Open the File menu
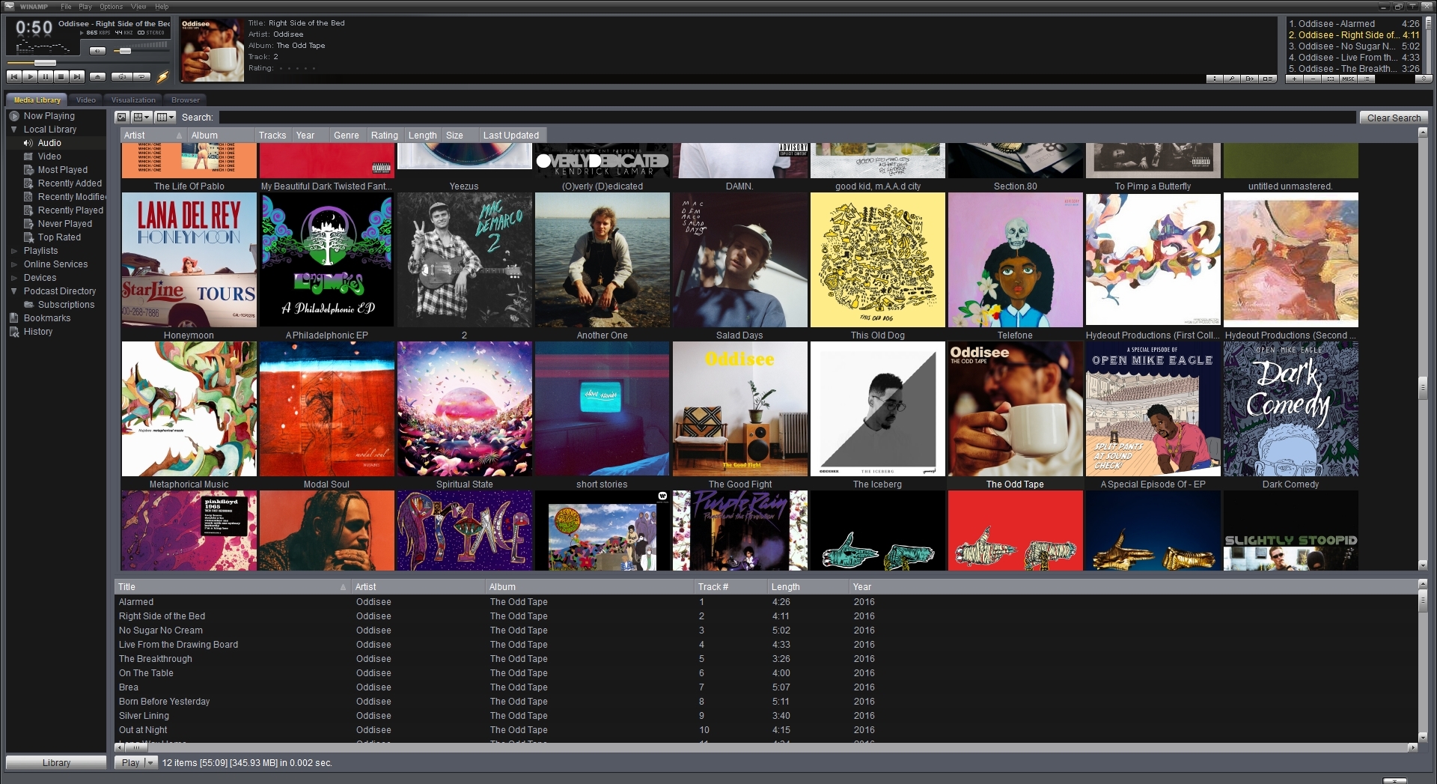The width and height of the screenshot is (1437, 784). 66,7
